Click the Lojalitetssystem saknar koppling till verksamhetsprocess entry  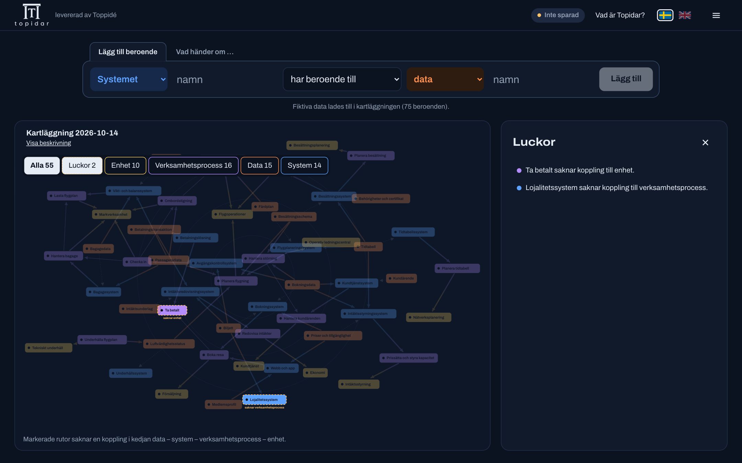[x=617, y=188]
